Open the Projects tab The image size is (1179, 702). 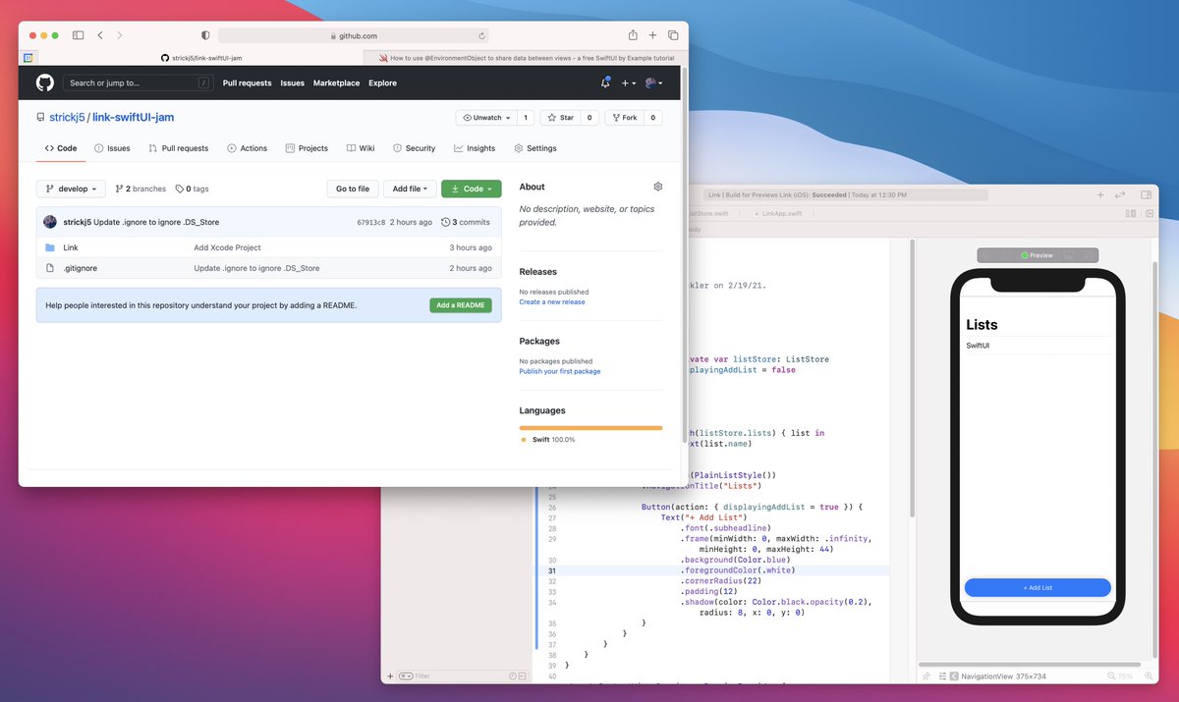(307, 148)
